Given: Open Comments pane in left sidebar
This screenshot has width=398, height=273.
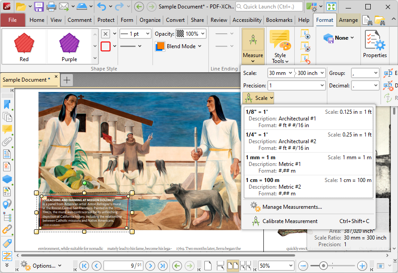Looking at the screenshot, I should (7, 129).
